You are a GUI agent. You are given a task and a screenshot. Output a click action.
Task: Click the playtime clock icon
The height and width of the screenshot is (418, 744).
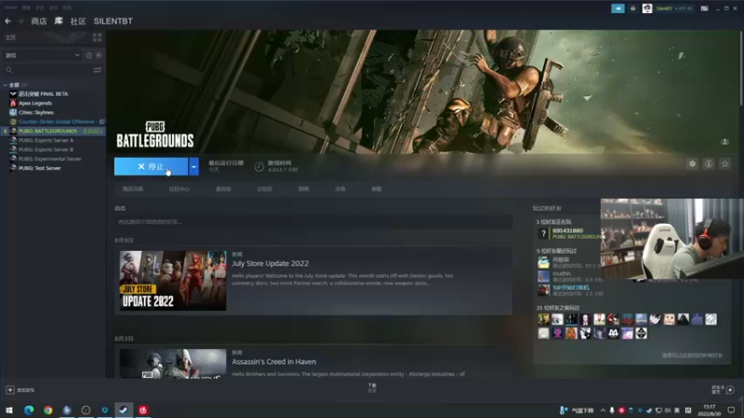259,166
